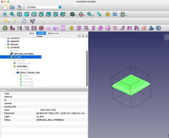Click the navigation cube
This screenshot has width=169, height=138.
point(166,37)
